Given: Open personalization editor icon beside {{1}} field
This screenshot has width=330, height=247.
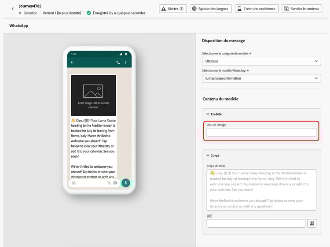Looking at the screenshot, I should 312,223.
